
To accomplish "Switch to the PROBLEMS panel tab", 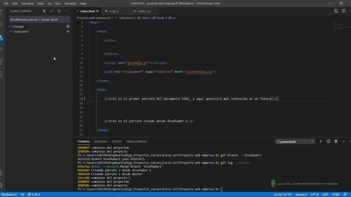I will (x=101, y=142).
